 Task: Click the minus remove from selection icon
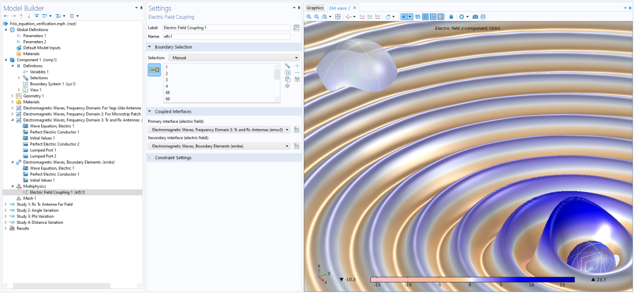pyautogui.click(x=297, y=72)
